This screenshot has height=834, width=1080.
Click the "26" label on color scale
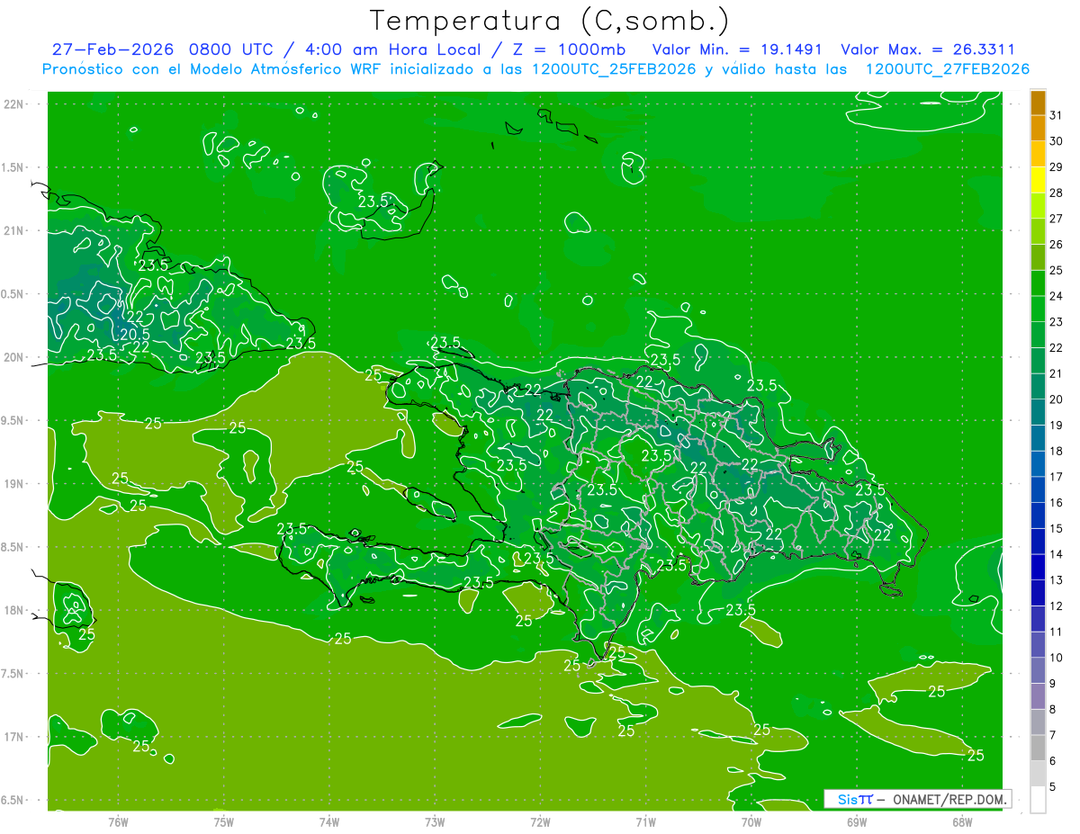tap(1057, 244)
